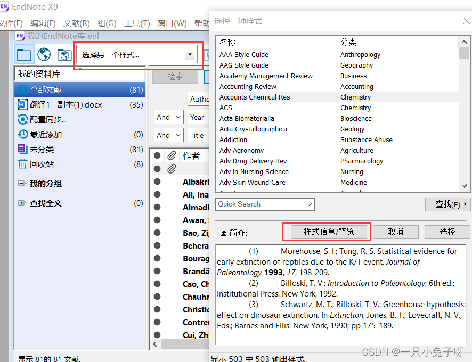Sort by read status dot column header
Image resolution: width=472 pixels, height=362 pixels.
tap(157, 155)
